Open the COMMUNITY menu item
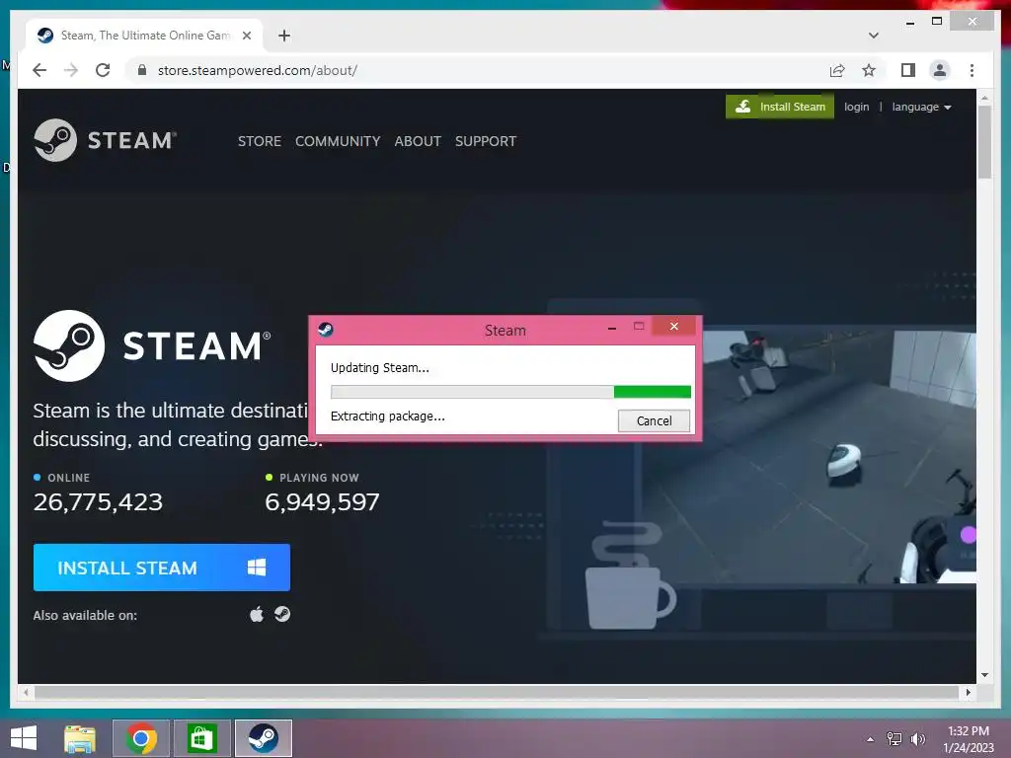This screenshot has height=758, width=1011. coord(338,141)
